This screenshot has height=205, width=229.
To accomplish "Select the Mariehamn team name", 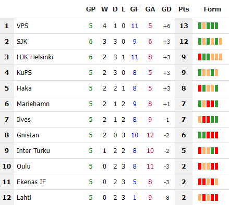I will (33, 104).
